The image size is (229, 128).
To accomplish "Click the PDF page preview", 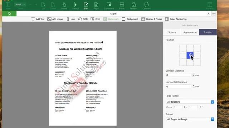I will pyautogui.click(x=83, y=78).
